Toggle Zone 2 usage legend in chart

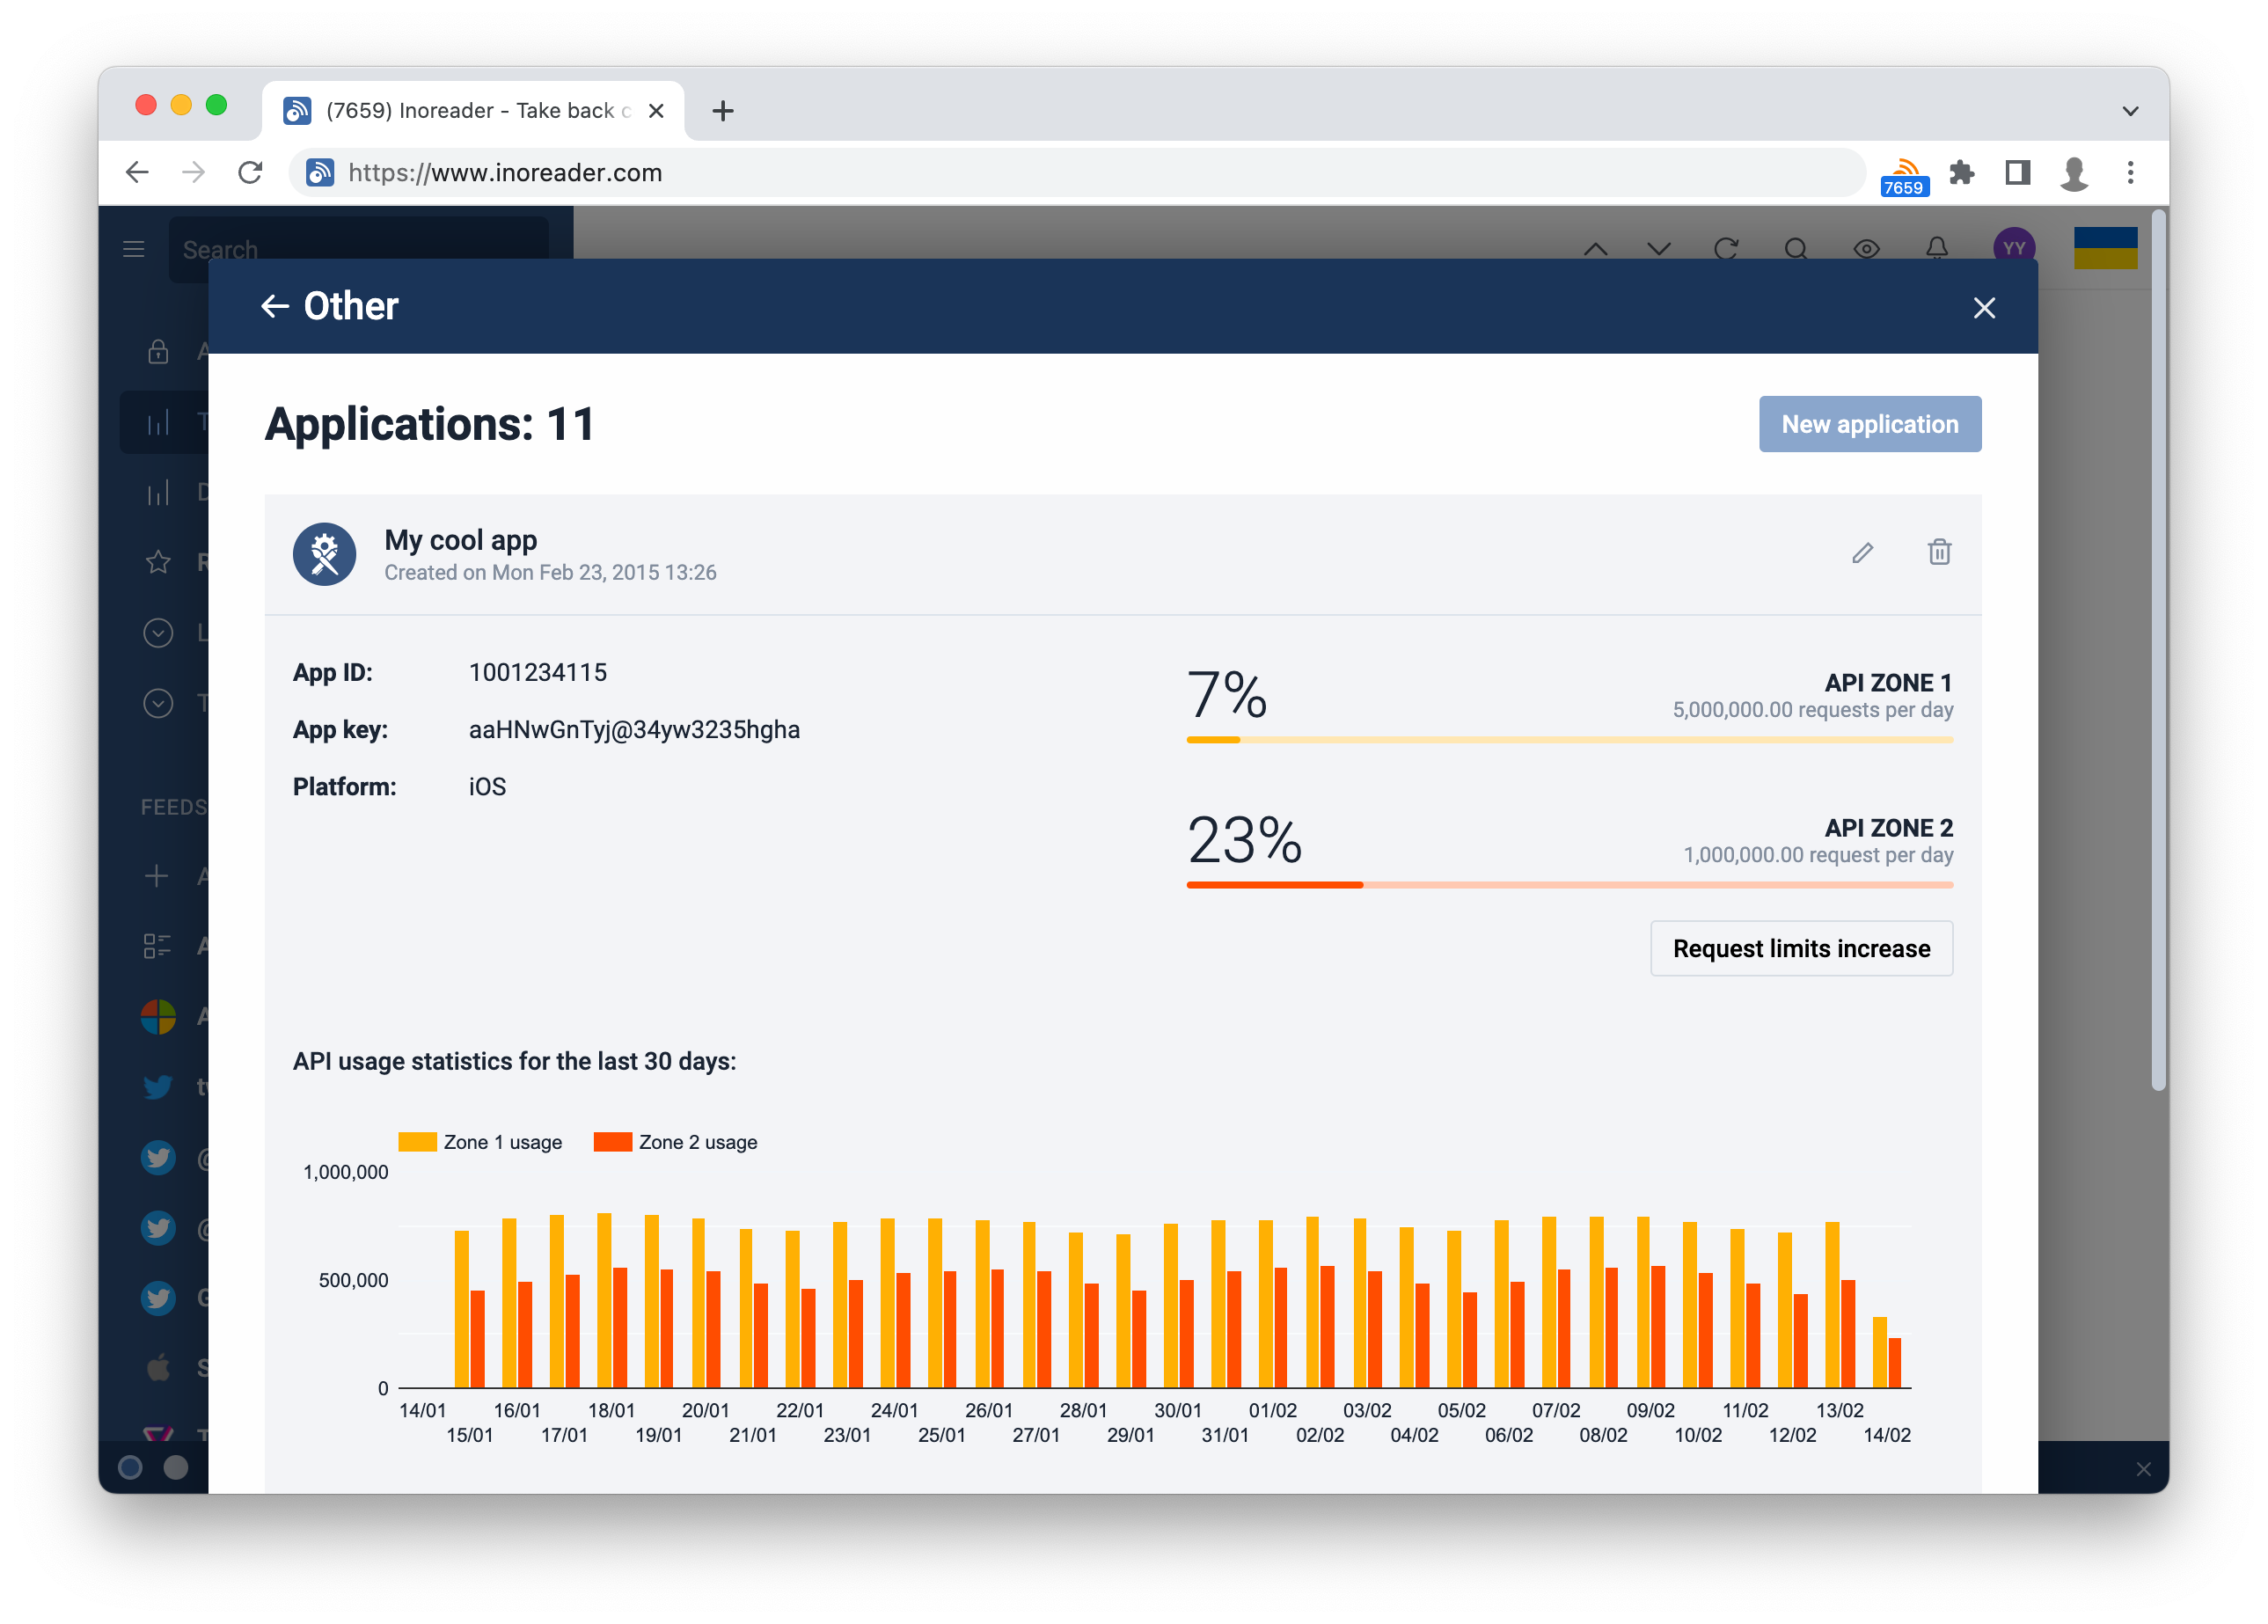tap(675, 1142)
